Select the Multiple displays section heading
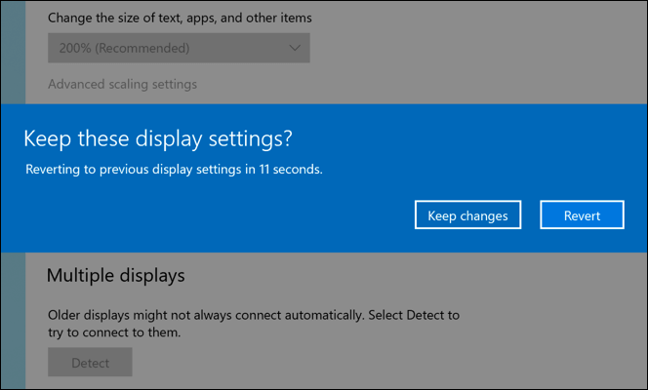 click(115, 276)
